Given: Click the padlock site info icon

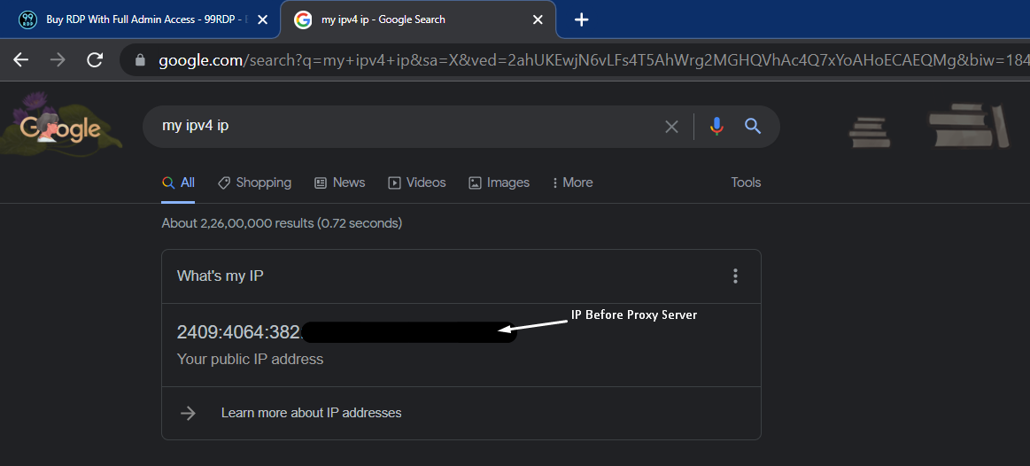Looking at the screenshot, I should click(x=139, y=61).
